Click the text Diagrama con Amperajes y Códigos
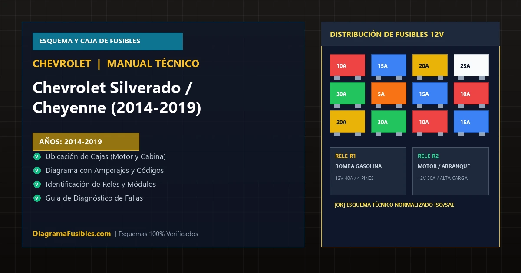Viewport: 521px width, 273px height. click(105, 170)
